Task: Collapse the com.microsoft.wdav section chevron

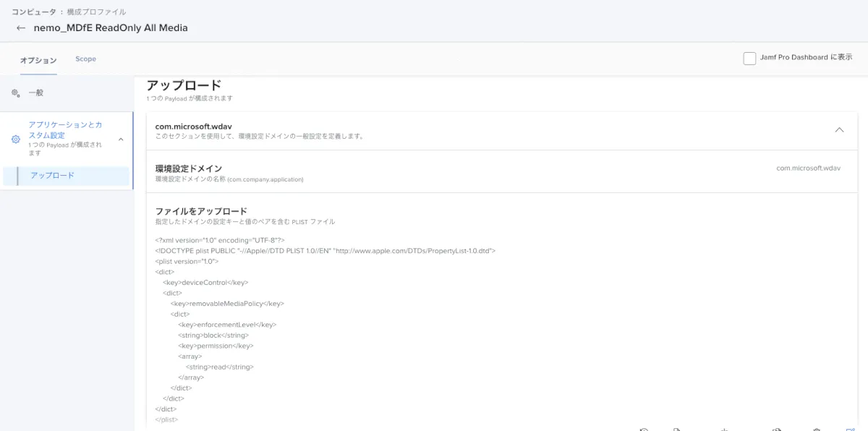Action: point(839,130)
